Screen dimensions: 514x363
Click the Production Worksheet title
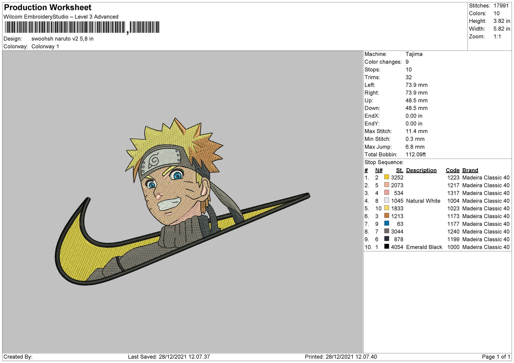pos(48,7)
